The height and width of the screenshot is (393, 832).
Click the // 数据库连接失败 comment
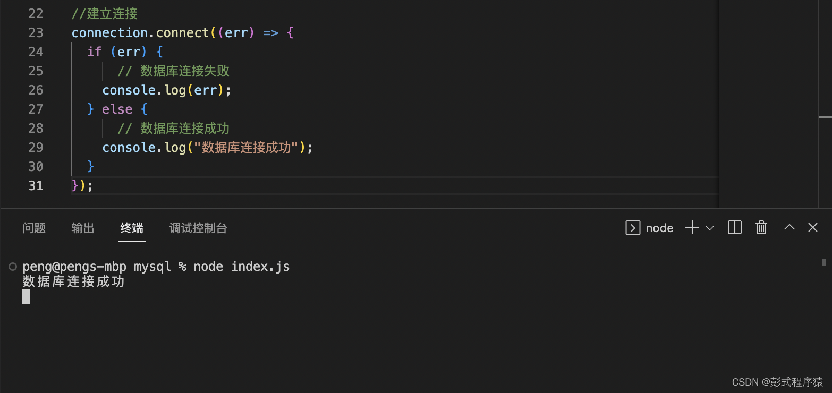pyautogui.click(x=173, y=71)
